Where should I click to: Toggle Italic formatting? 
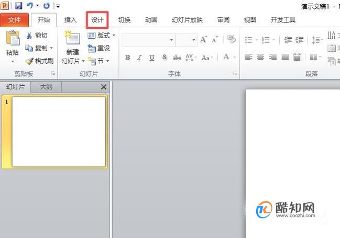click(139, 58)
